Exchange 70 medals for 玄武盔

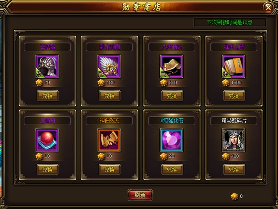pos(48,96)
